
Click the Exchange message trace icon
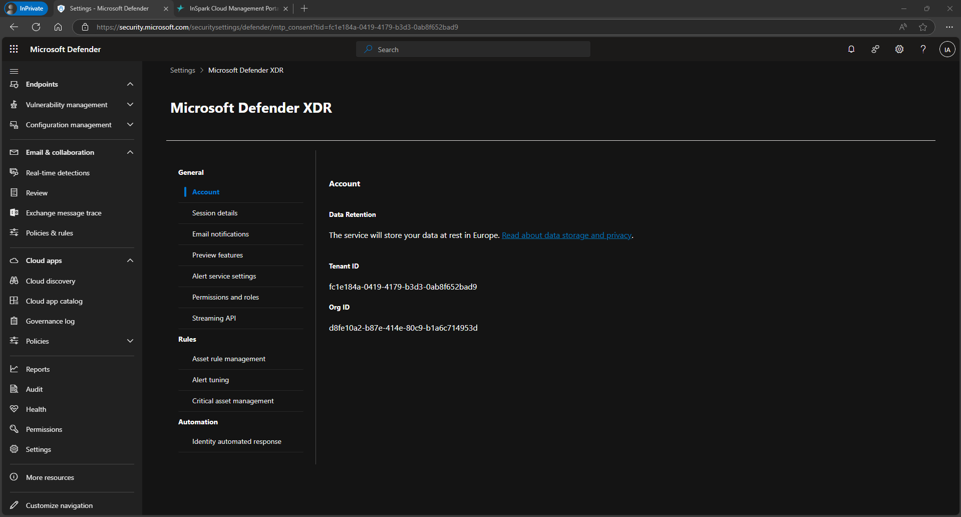pyautogui.click(x=14, y=213)
